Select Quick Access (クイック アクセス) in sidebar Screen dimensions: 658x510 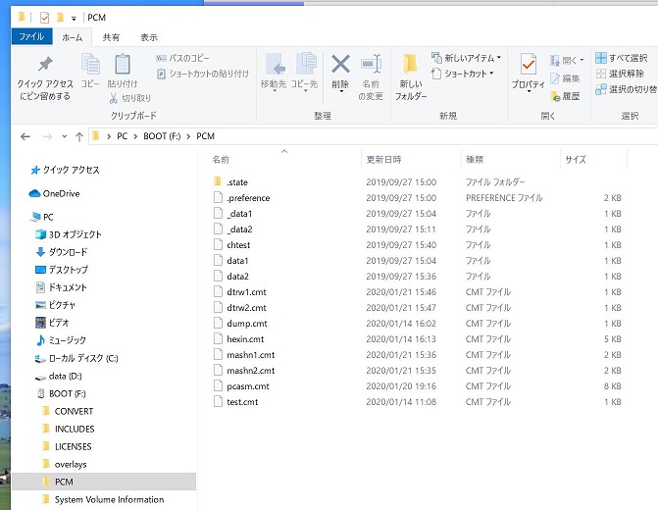click(x=65, y=170)
